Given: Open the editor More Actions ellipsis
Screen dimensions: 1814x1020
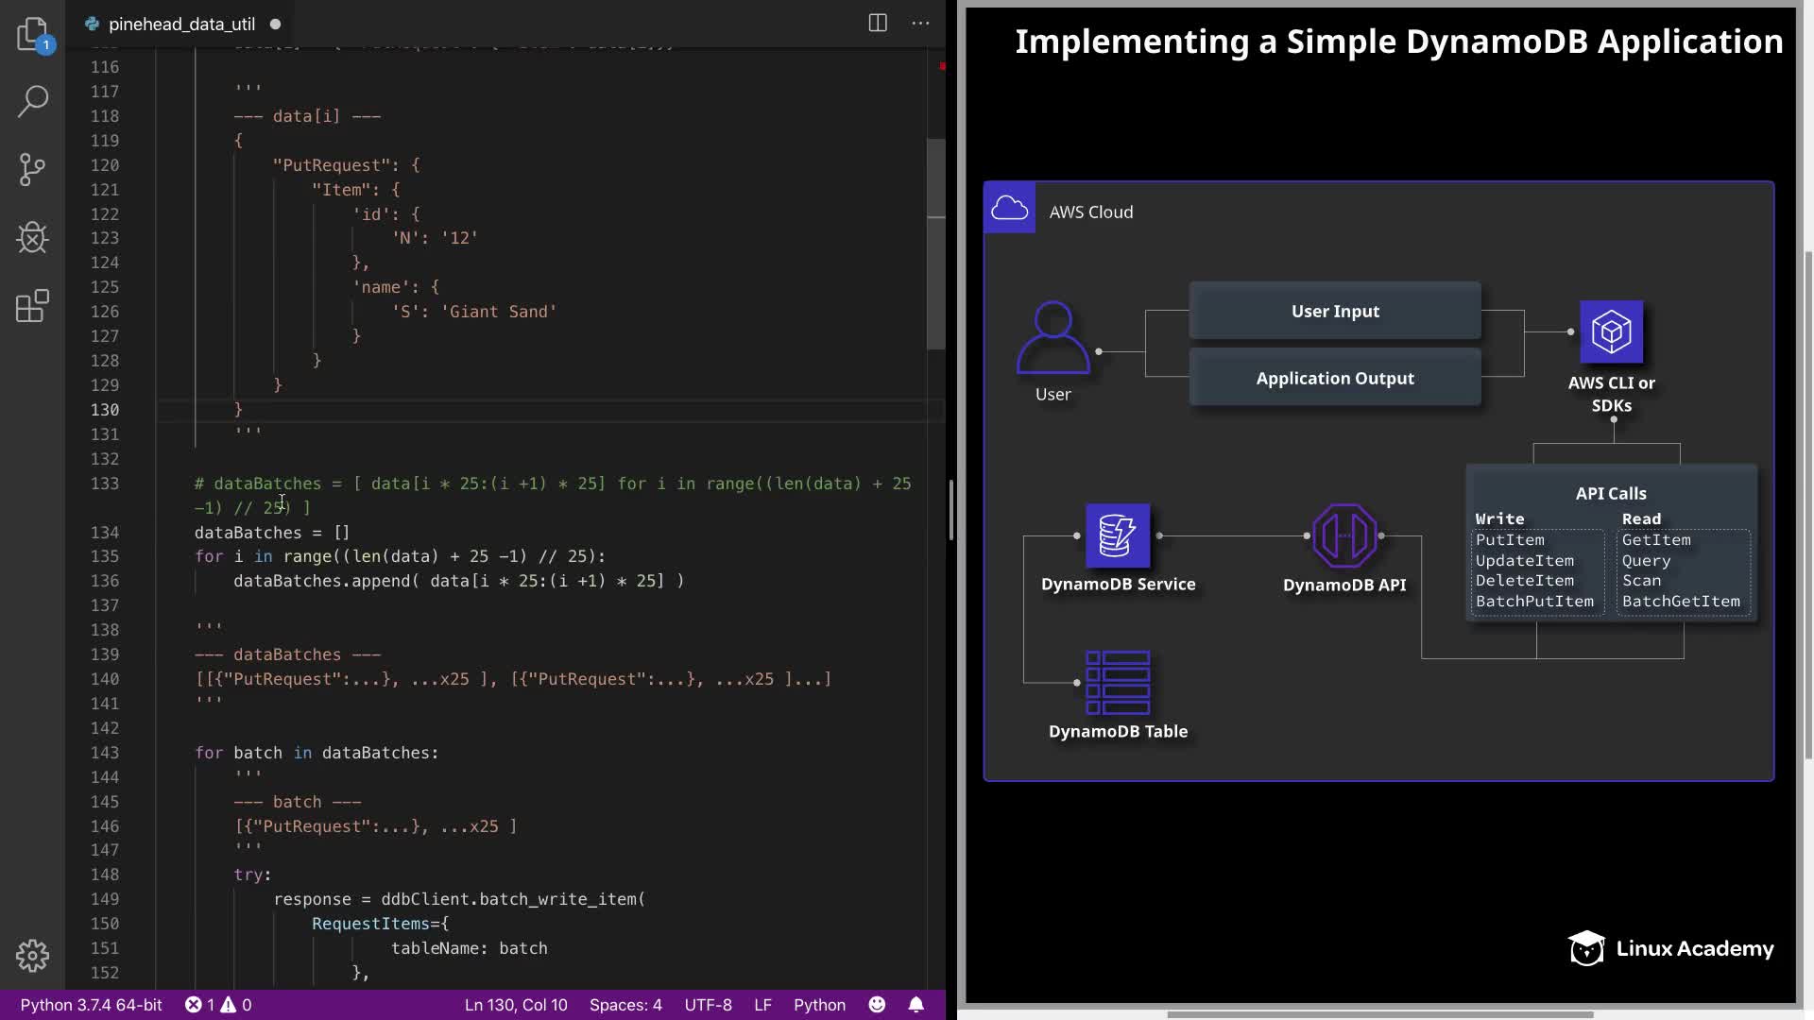Looking at the screenshot, I should pyautogui.click(x=920, y=24).
